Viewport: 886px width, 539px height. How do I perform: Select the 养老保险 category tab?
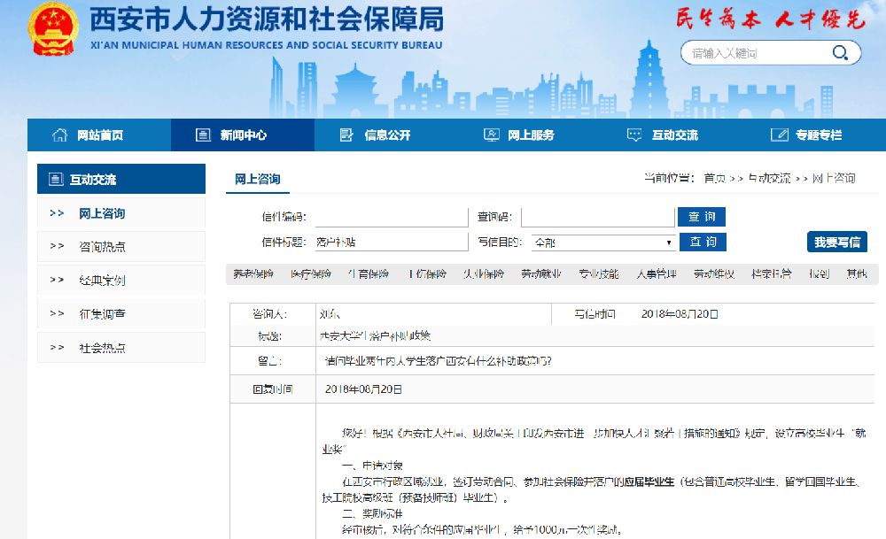point(253,274)
